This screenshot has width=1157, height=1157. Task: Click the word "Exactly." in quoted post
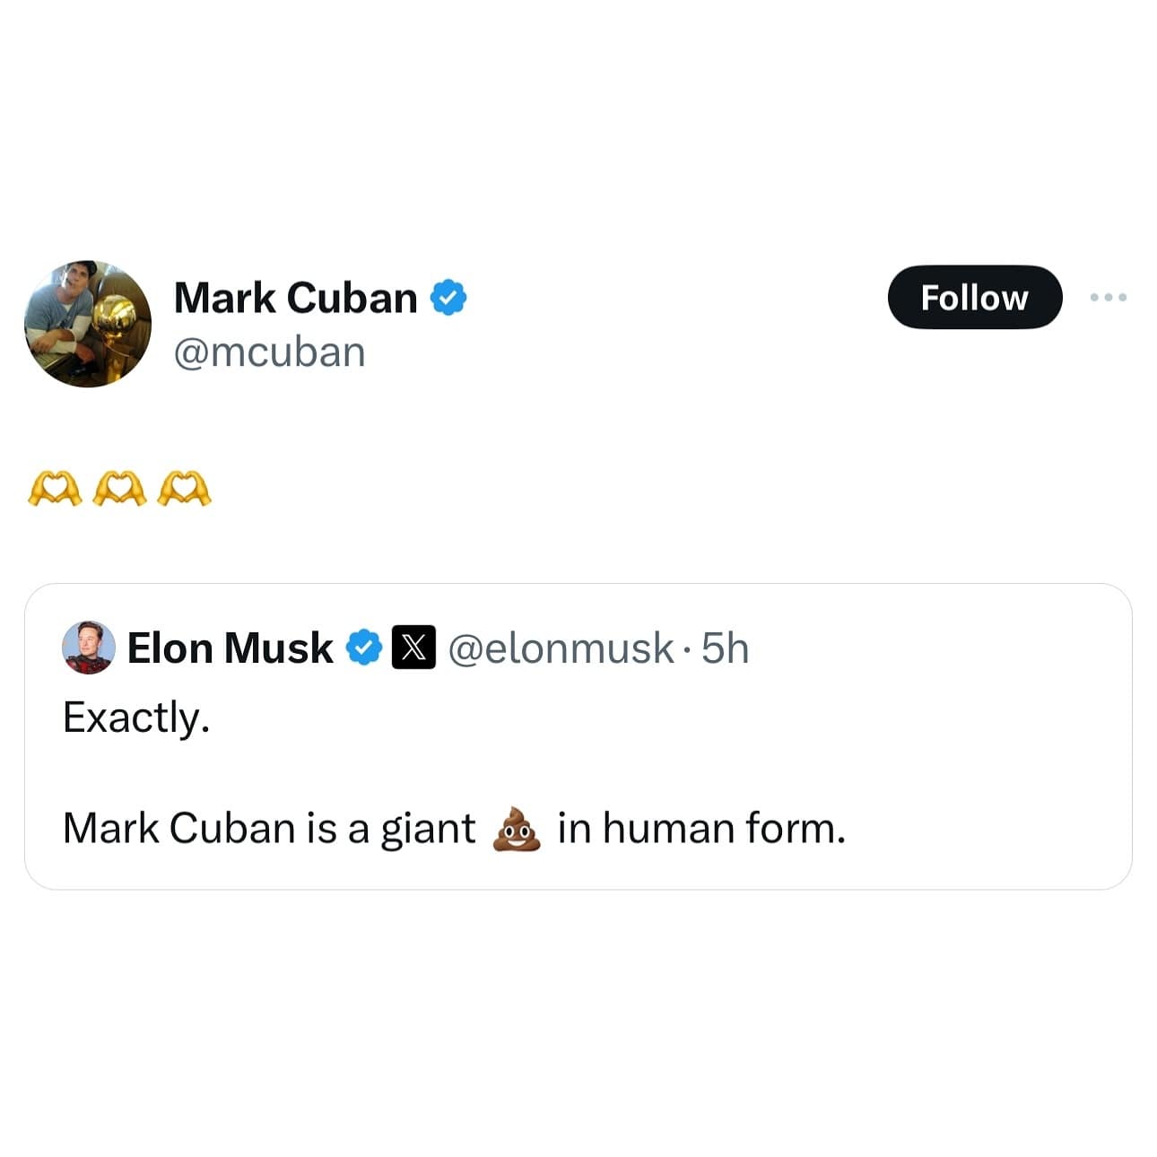136,718
